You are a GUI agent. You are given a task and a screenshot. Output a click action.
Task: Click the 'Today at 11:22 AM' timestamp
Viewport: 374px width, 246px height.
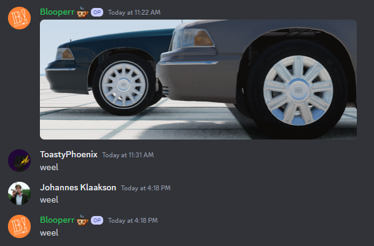click(134, 13)
